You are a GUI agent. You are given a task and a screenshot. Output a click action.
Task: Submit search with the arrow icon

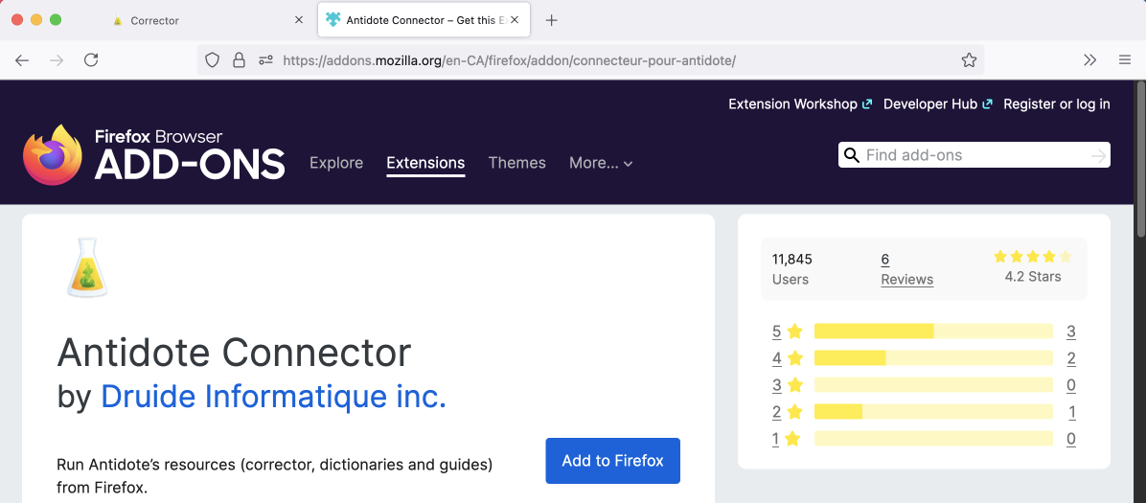point(1098,155)
